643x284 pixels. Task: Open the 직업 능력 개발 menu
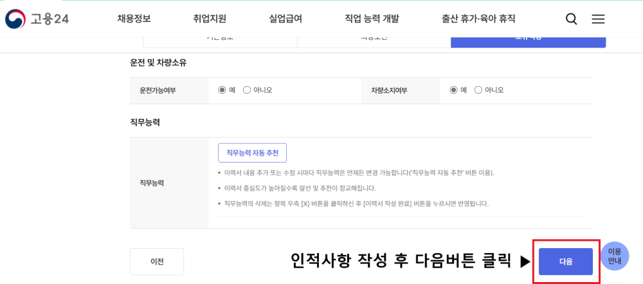pos(372,19)
